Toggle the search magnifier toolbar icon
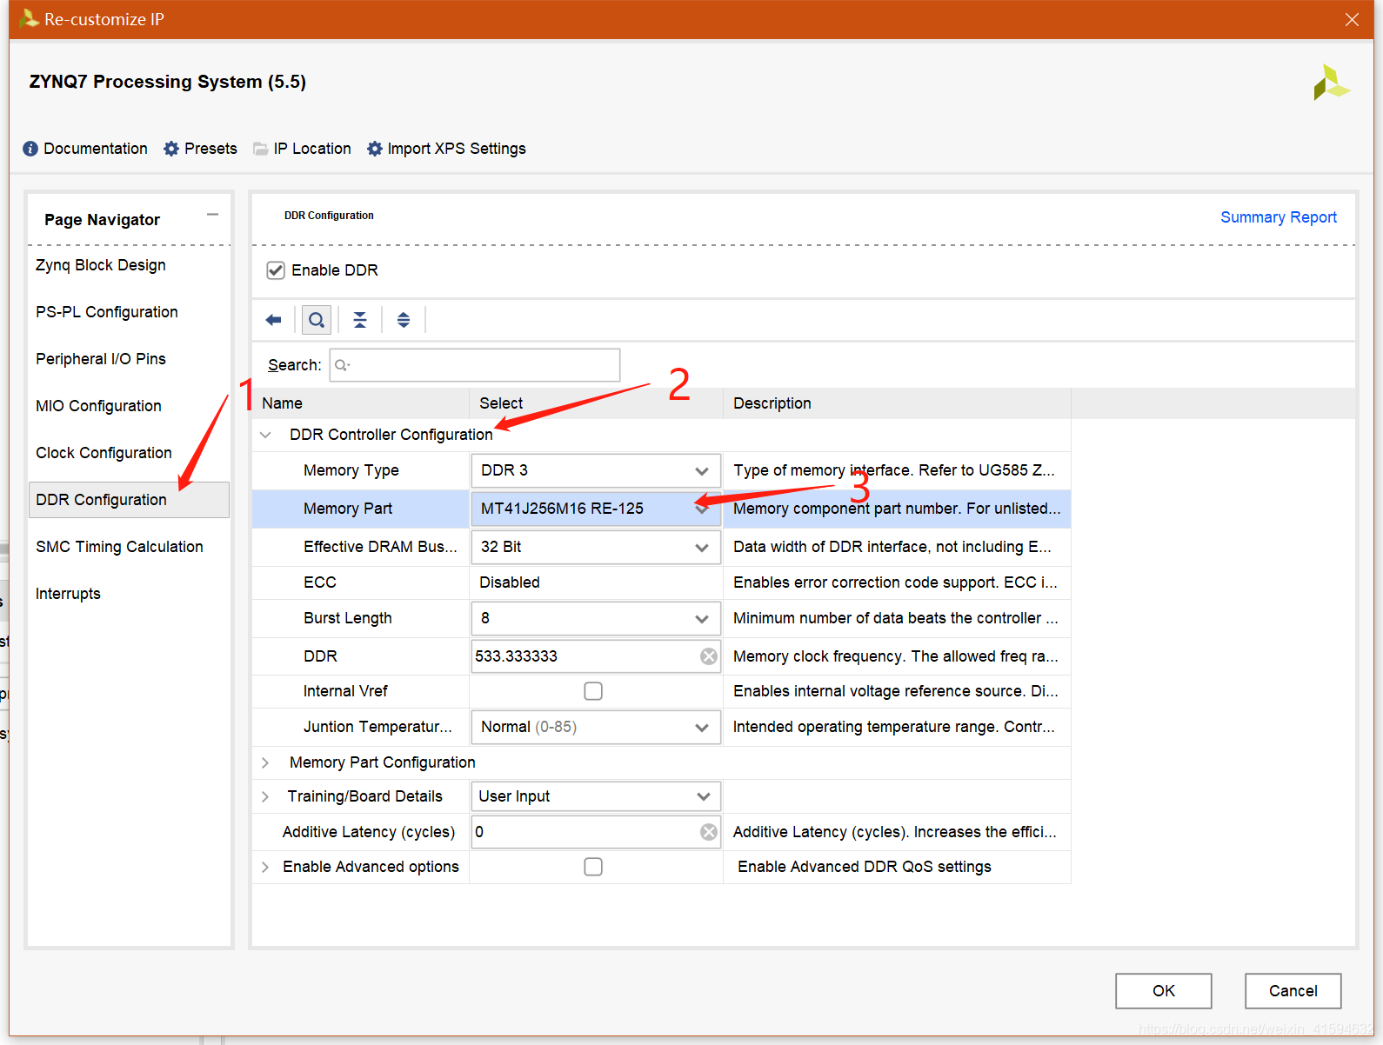 pos(317,320)
